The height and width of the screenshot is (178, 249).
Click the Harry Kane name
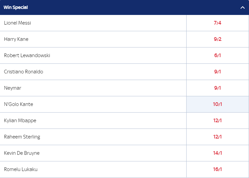pos(16,39)
